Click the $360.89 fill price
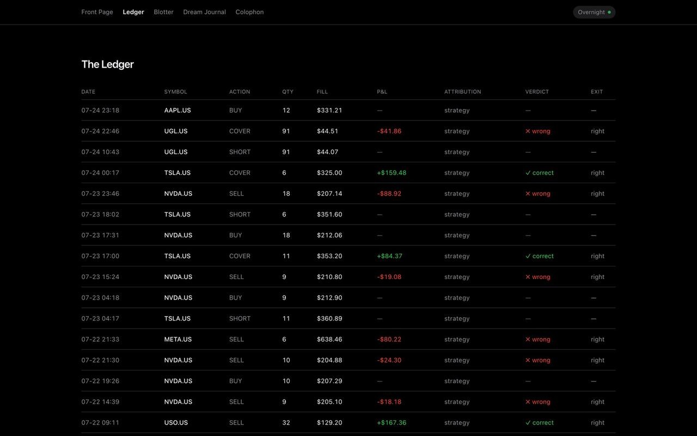The height and width of the screenshot is (436, 697). [x=329, y=318]
